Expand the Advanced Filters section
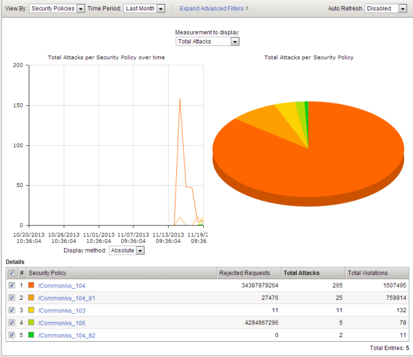413x357 pixels. [x=214, y=8]
